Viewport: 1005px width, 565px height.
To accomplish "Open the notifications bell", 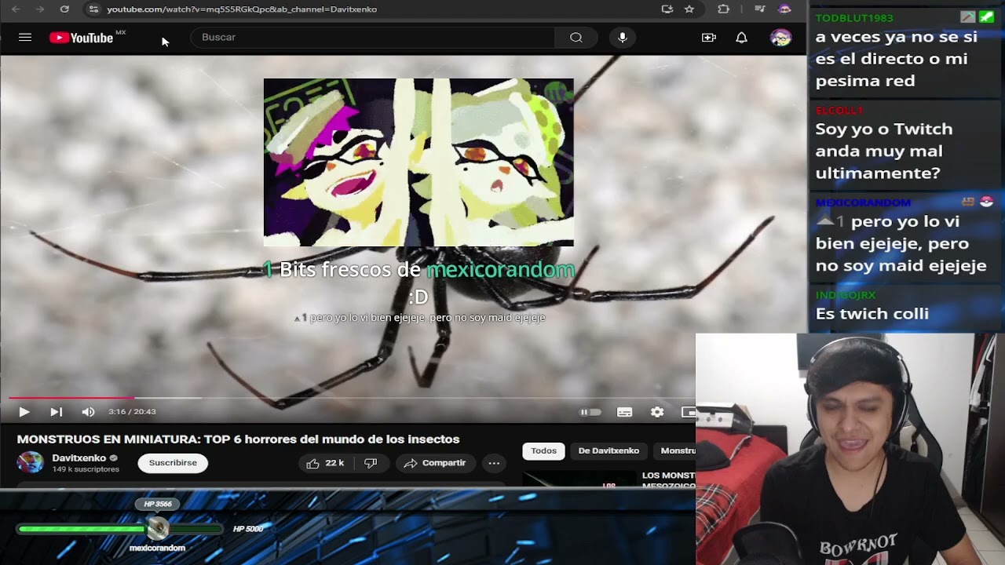I will (x=741, y=38).
